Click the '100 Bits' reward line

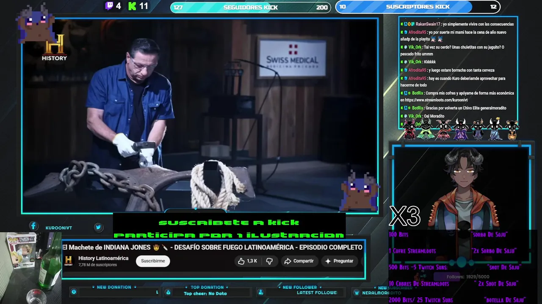pyautogui.click(x=399, y=234)
